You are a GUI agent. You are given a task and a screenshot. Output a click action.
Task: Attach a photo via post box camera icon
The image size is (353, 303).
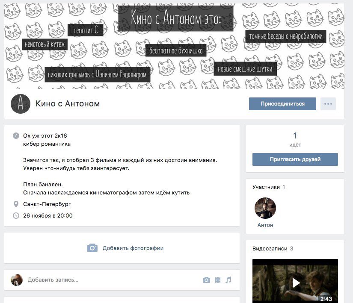(206, 280)
